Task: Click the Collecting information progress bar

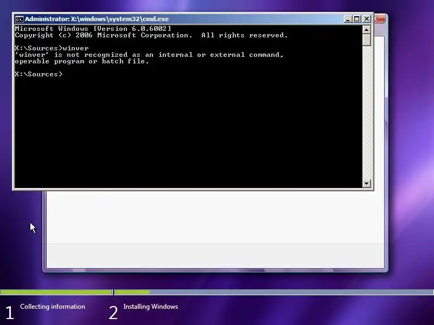Action: [56, 292]
